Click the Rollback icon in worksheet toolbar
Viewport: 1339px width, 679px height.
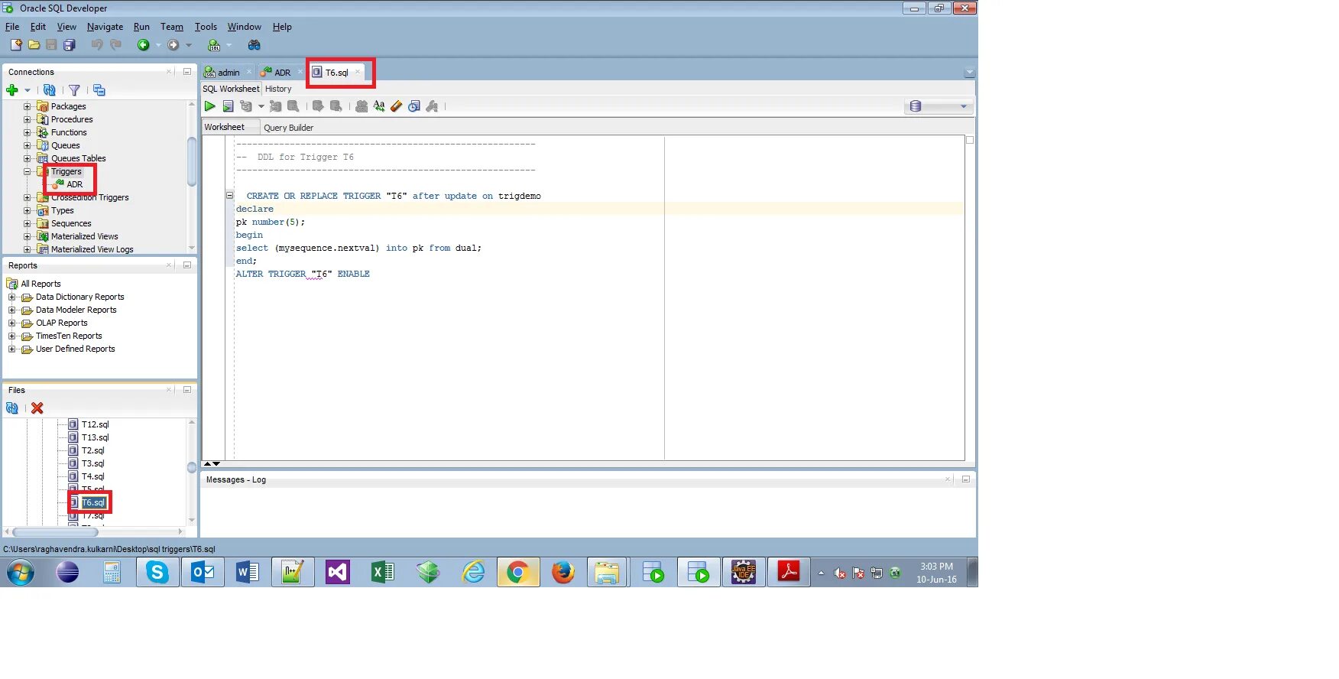click(336, 106)
